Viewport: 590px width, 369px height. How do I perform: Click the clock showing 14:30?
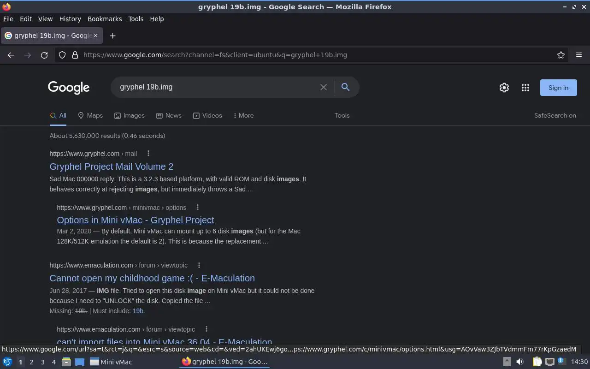pos(579,362)
